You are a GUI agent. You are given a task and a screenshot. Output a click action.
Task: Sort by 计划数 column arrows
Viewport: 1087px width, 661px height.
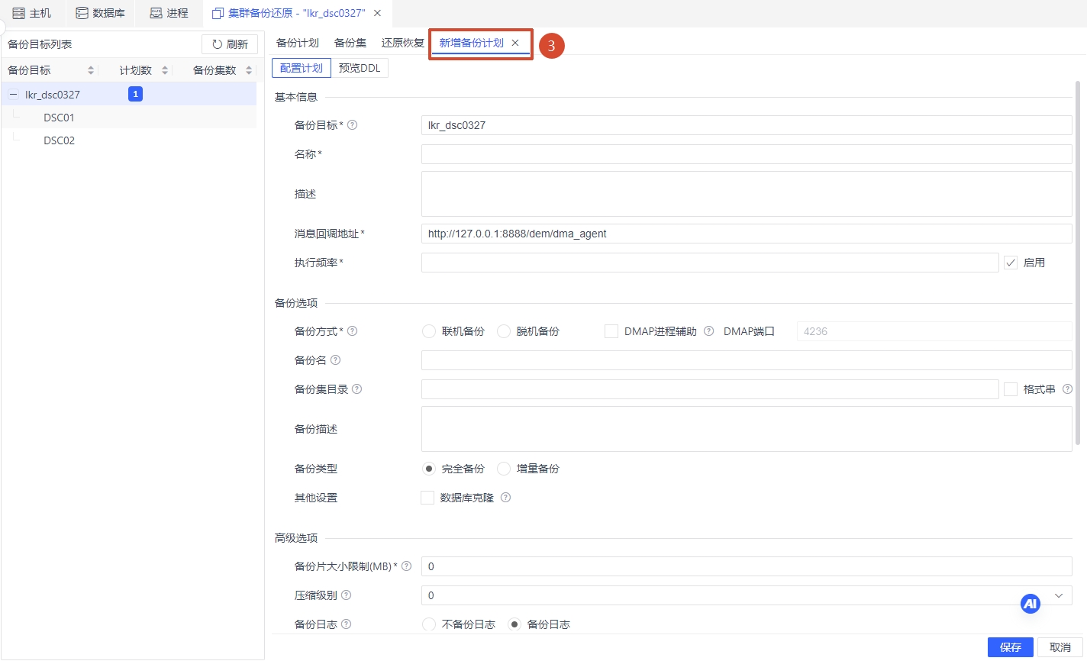[165, 70]
